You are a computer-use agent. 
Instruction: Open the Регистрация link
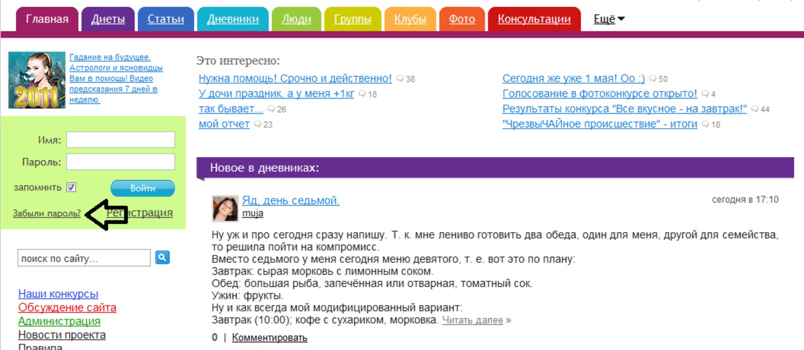pos(150,213)
